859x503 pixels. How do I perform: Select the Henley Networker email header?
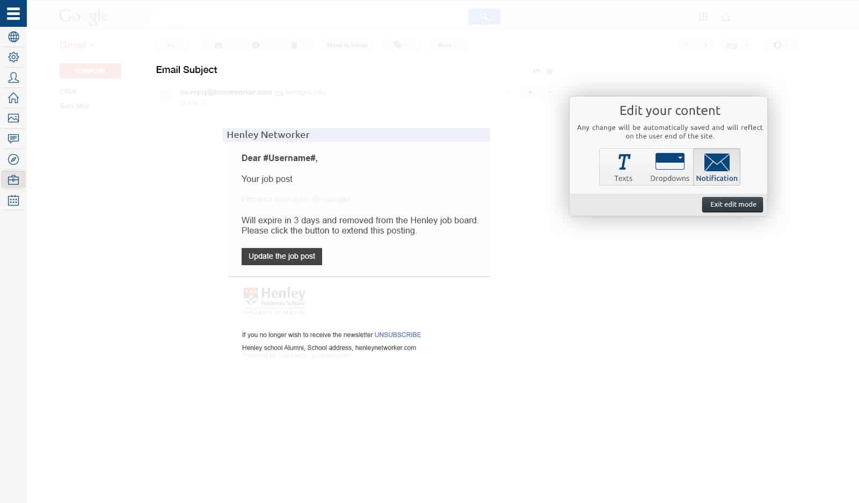click(268, 135)
